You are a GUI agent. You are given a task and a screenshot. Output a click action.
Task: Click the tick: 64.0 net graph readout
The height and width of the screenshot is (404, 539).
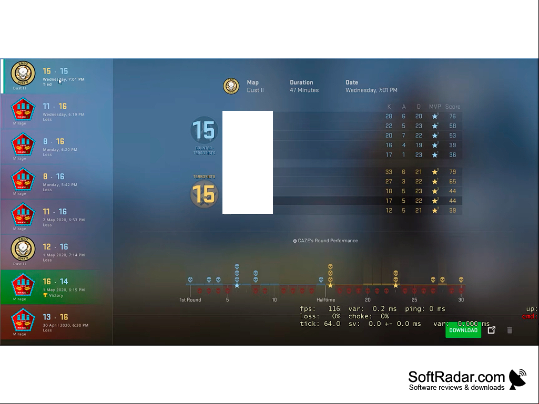click(320, 324)
